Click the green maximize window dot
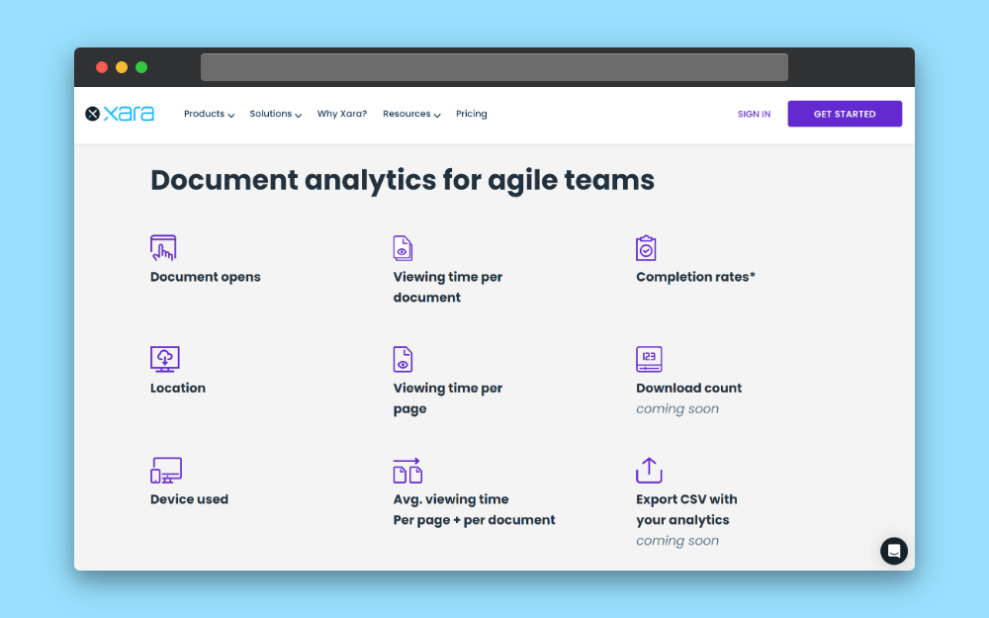Screen dimensions: 989x618 [x=141, y=67]
